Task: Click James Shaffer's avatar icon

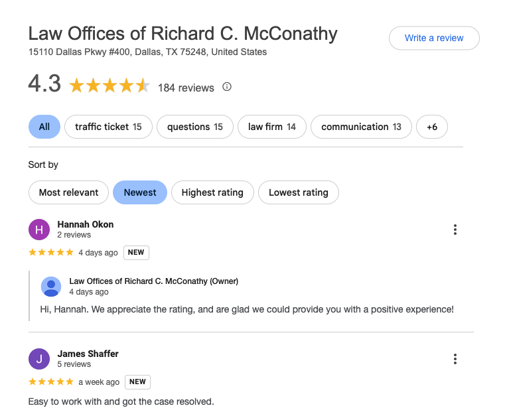Action: pos(39,359)
